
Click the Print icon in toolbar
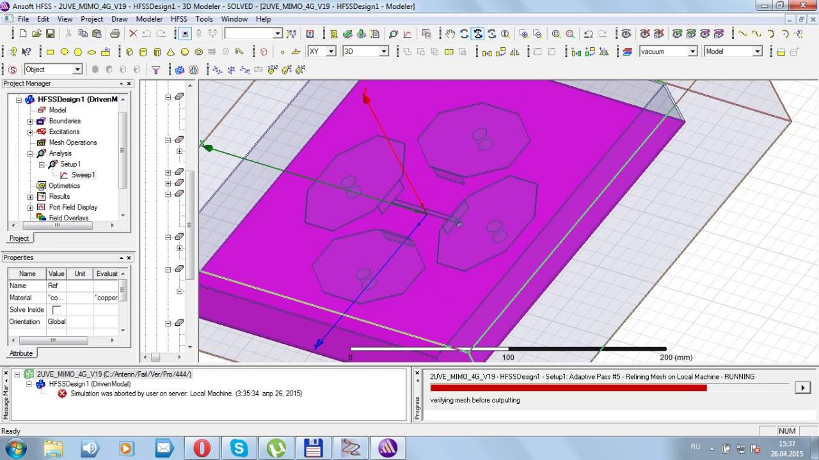[x=115, y=34]
